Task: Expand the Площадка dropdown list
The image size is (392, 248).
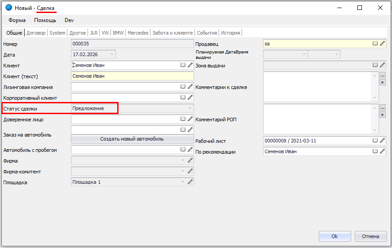Action: 183,182
